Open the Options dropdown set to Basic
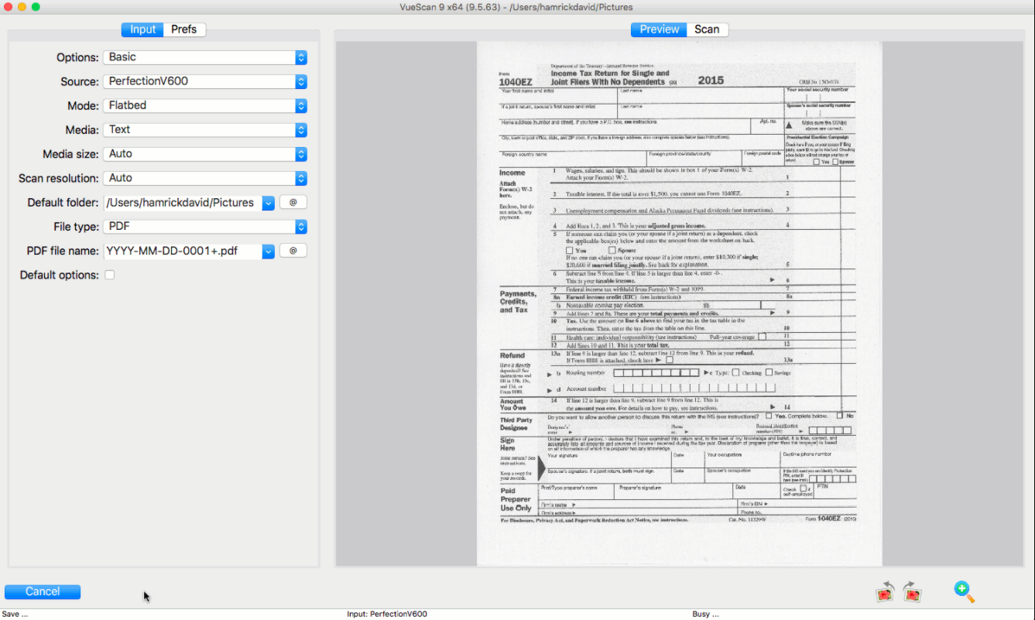Viewport: 1035px width, 620px height. [x=205, y=57]
